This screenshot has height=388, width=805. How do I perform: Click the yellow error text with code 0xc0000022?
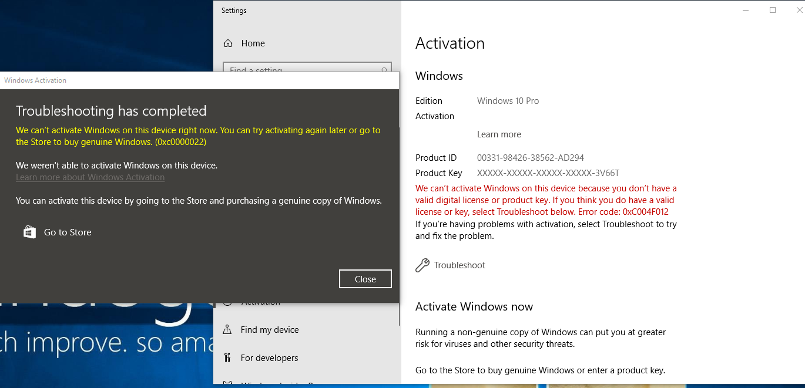(x=198, y=136)
